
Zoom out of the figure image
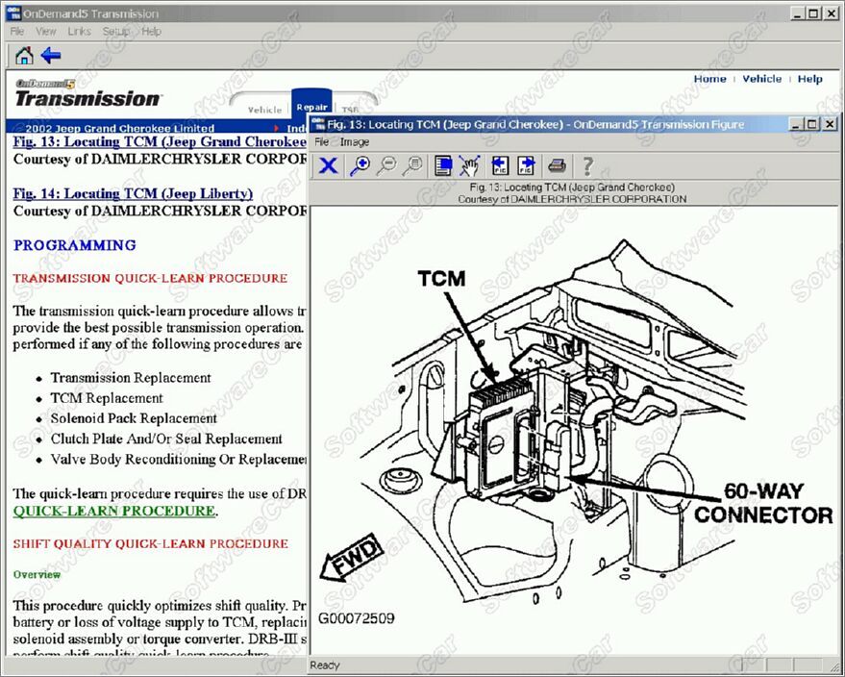386,165
